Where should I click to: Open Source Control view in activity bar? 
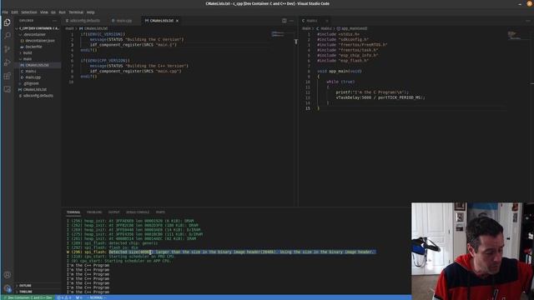click(8, 49)
